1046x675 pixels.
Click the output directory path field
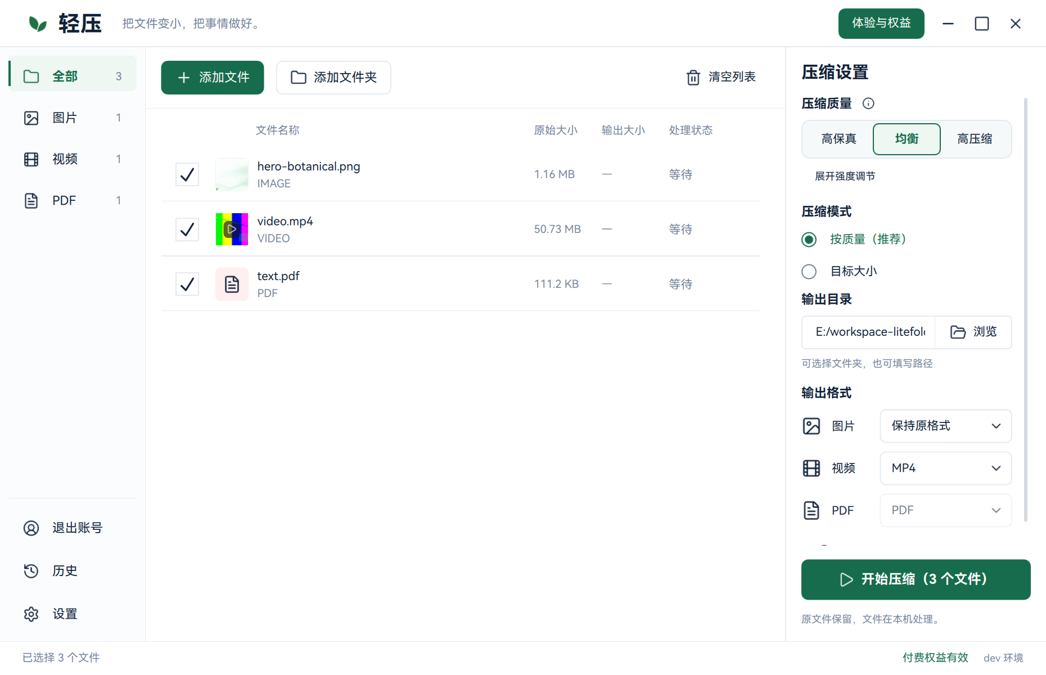868,332
